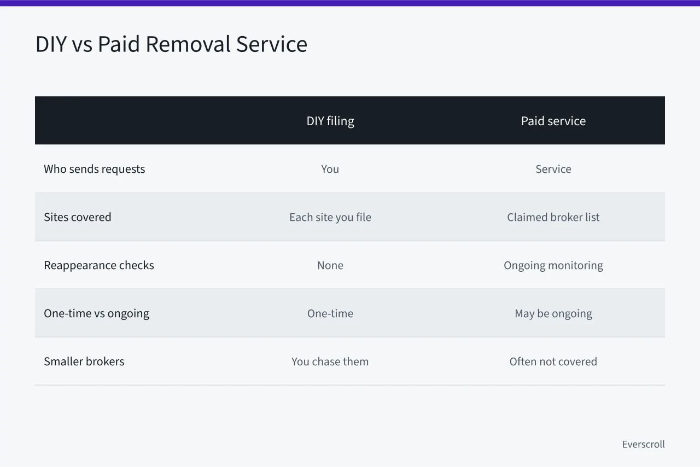This screenshot has height=467, width=700.
Task: Select the One-time vs ongoing row label
Action: point(96,313)
